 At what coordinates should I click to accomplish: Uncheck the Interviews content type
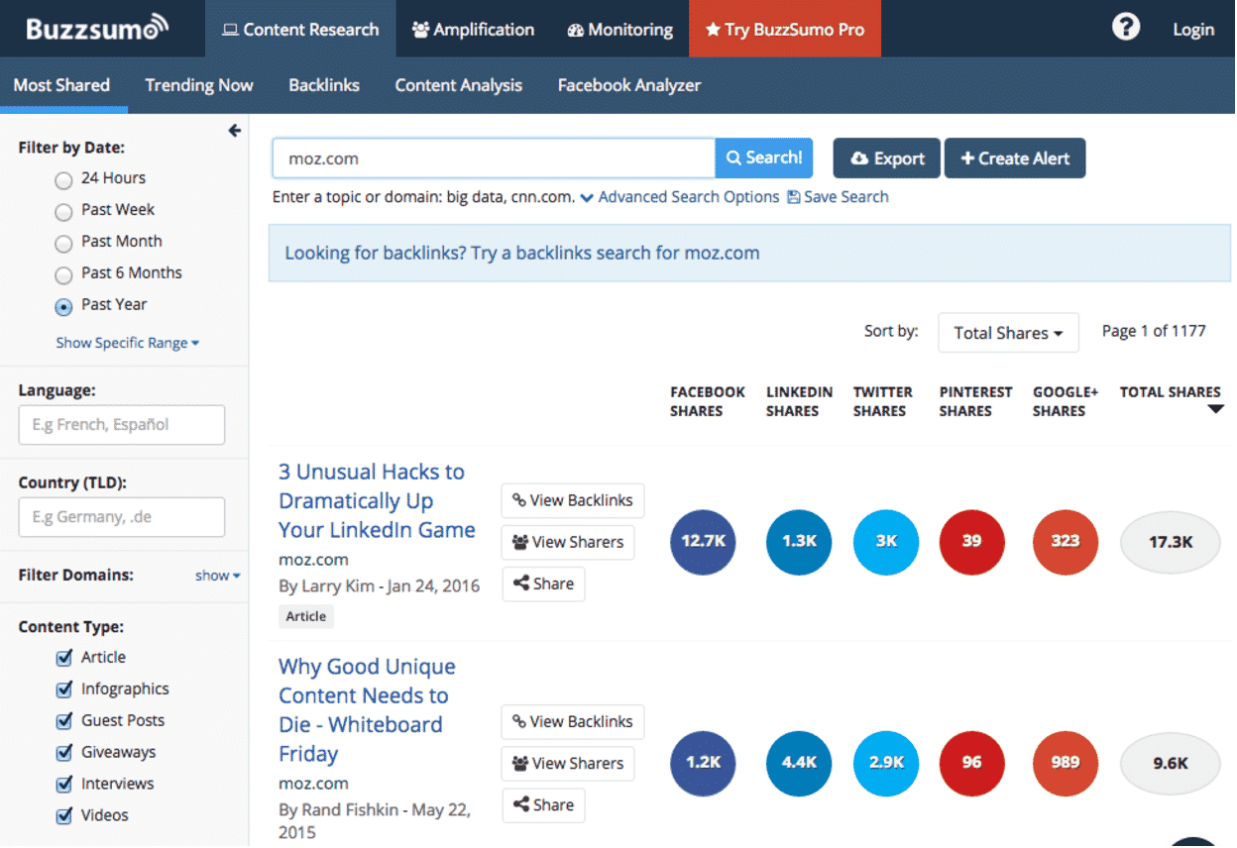[64, 785]
